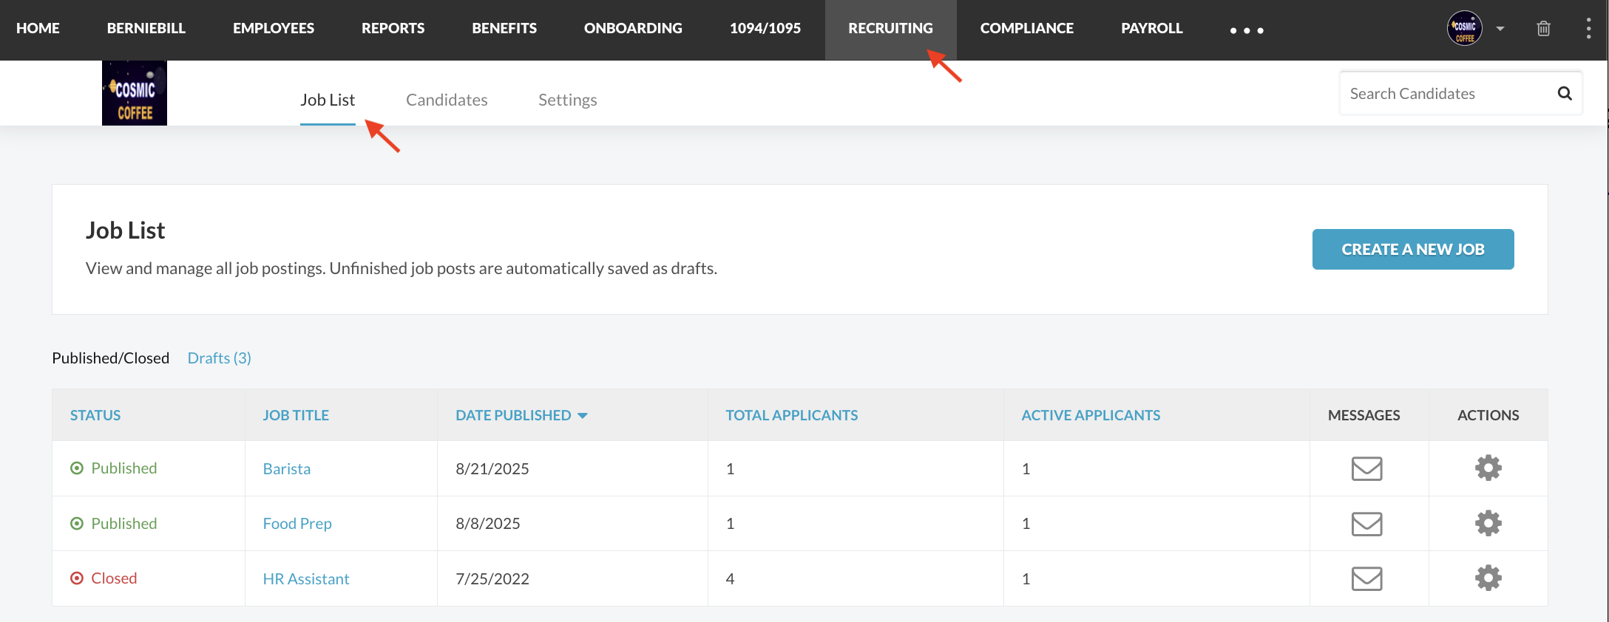This screenshot has height=622, width=1609.
Task: Open the vertical three-dot menu
Action: [1588, 29]
